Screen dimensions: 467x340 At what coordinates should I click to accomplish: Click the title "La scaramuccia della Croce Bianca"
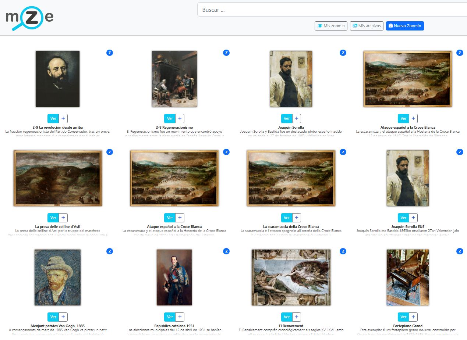coord(291,227)
